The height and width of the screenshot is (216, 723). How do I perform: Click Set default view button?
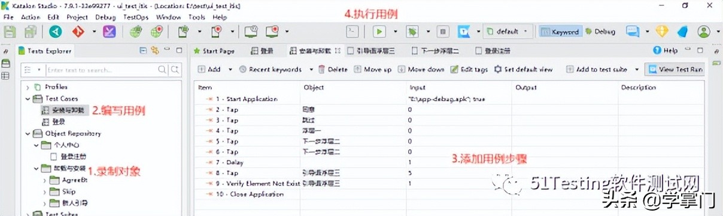[523, 70]
